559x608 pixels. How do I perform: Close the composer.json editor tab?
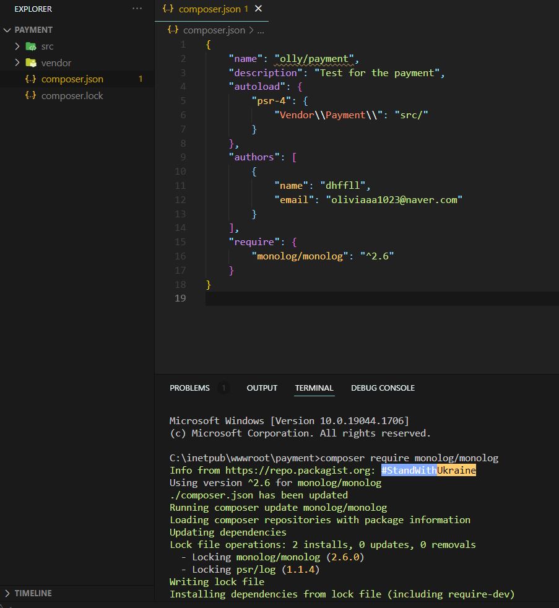(259, 9)
